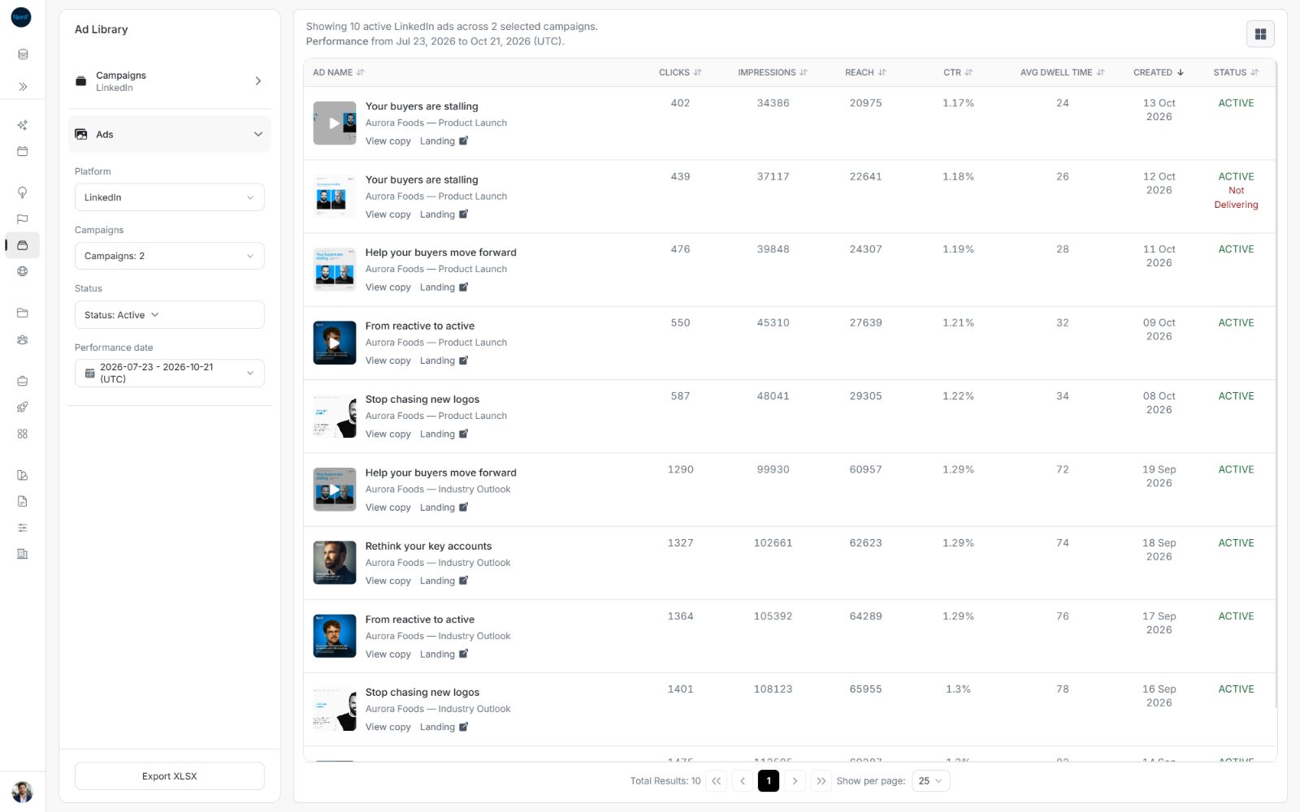Screen dimensions: 1300x812
Task: Open the calendar icon in sidebar
Action: coord(23,151)
